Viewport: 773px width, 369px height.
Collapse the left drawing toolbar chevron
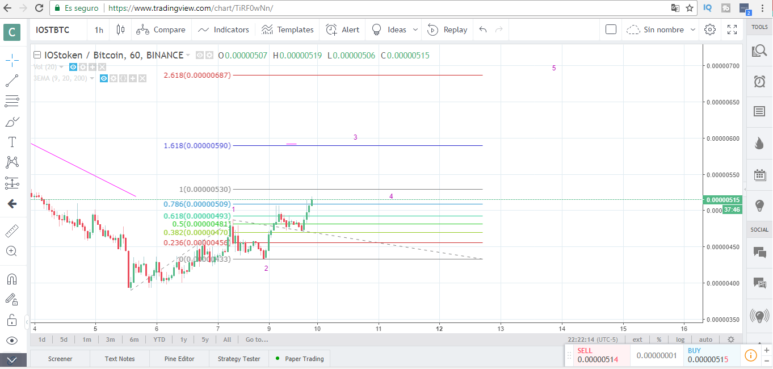pos(13,359)
